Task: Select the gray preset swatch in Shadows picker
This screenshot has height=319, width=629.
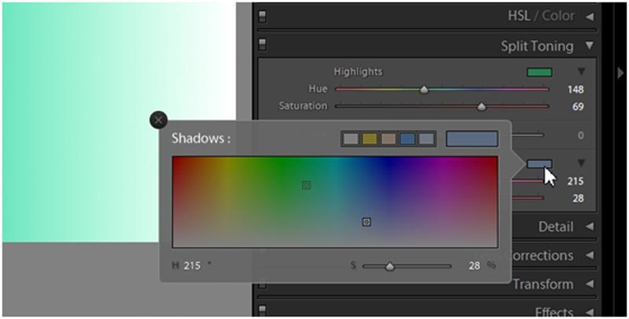Action: [351, 138]
